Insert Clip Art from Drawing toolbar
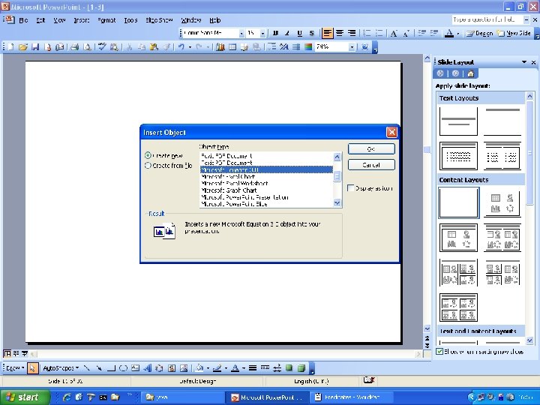 coord(172,368)
